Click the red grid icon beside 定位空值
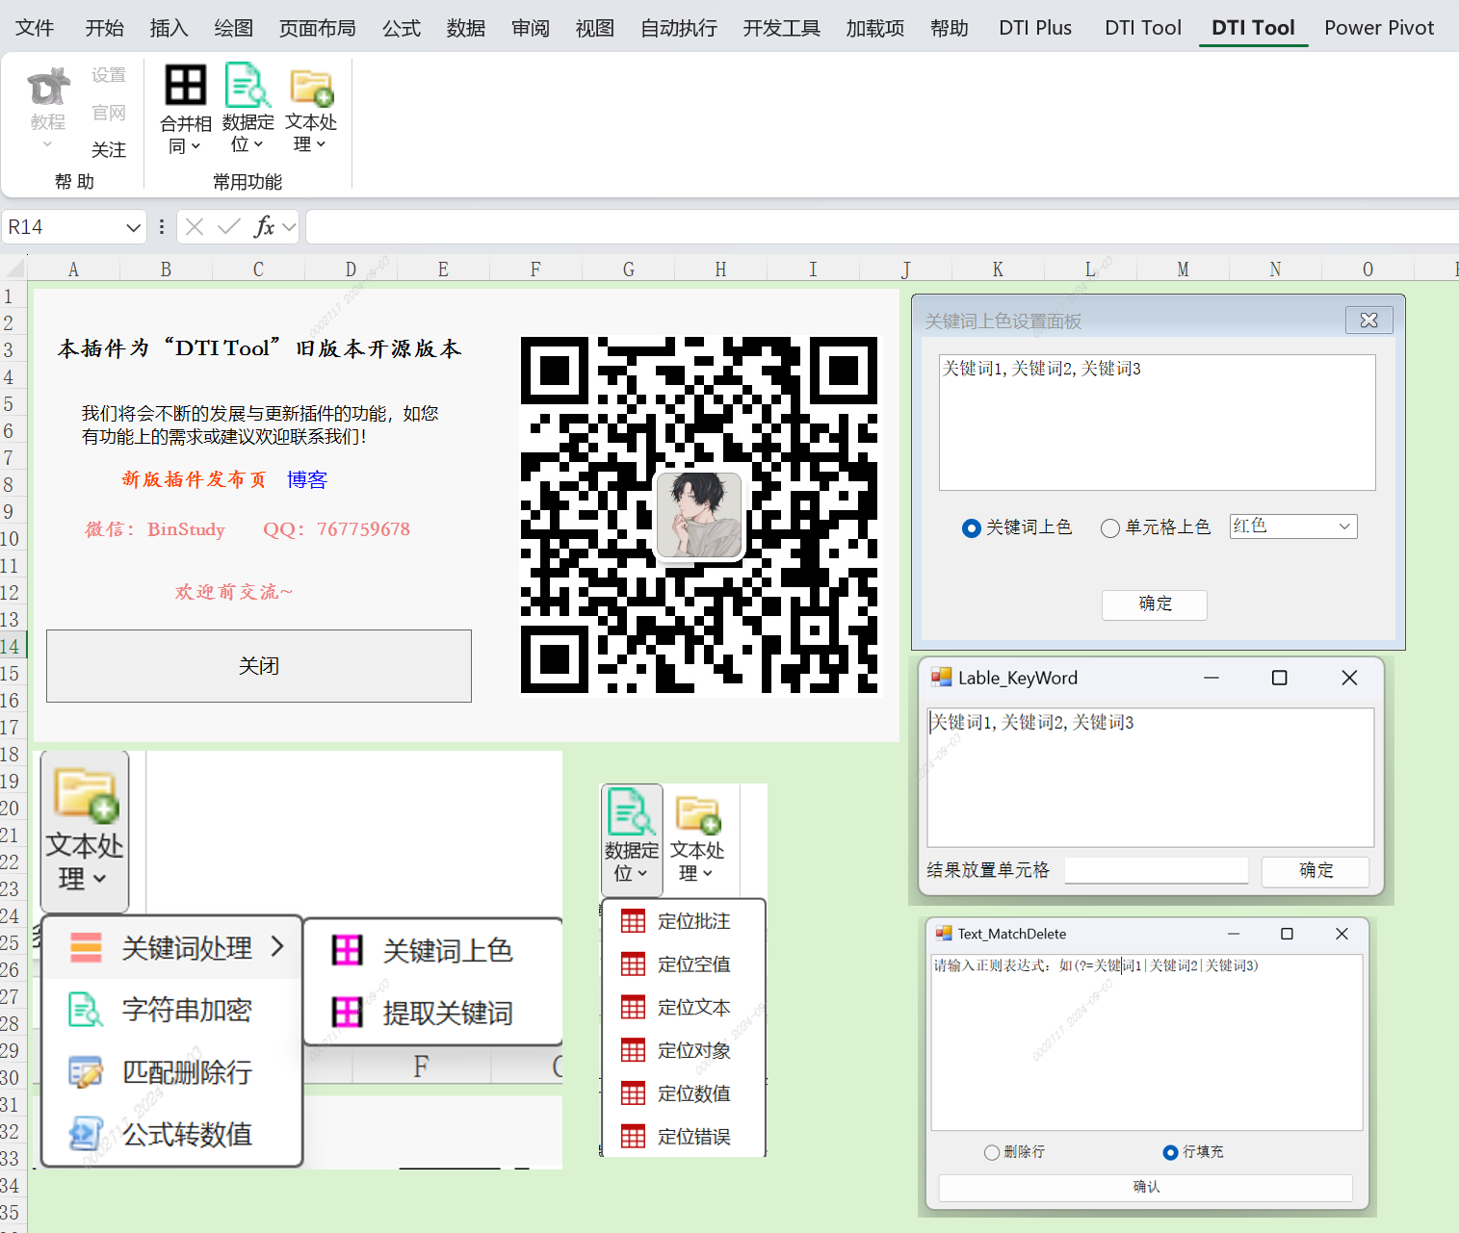Screen dimensions: 1459x1233 pyautogui.click(x=633, y=964)
